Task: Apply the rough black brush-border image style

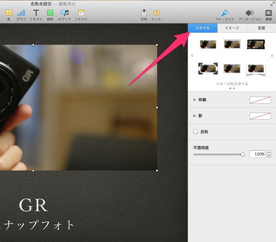Action: tap(256, 44)
